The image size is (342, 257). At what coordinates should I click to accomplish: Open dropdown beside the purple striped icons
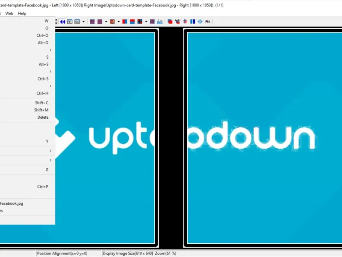[106, 22]
